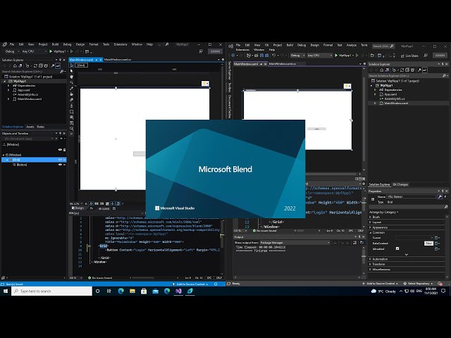
Task: Open the Analyze menu in Visual Studio
Action: point(352,45)
